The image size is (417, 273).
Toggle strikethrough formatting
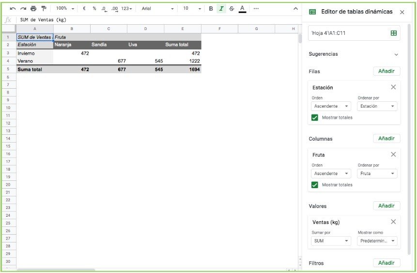click(232, 9)
